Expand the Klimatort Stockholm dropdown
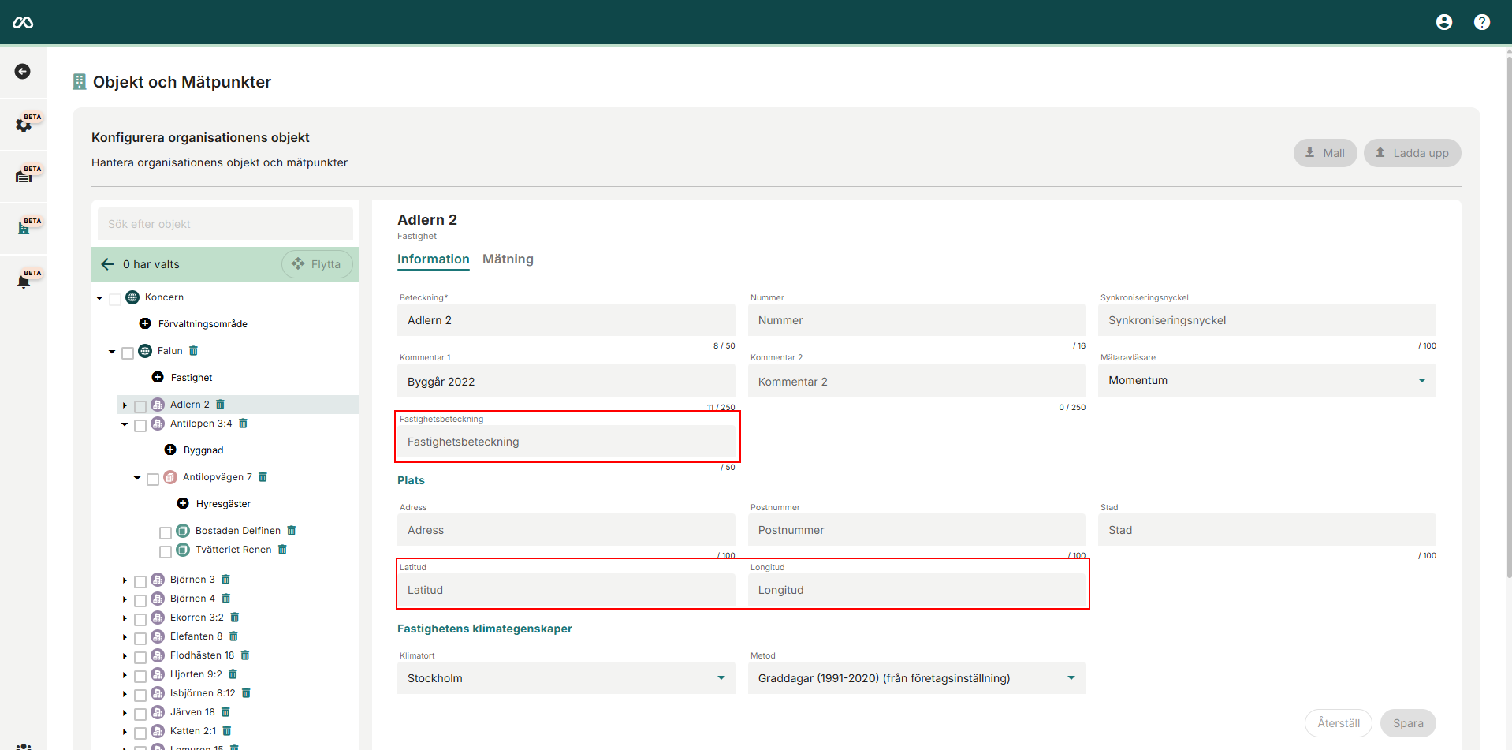This screenshot has width=1512, height=750. [565, 678]
